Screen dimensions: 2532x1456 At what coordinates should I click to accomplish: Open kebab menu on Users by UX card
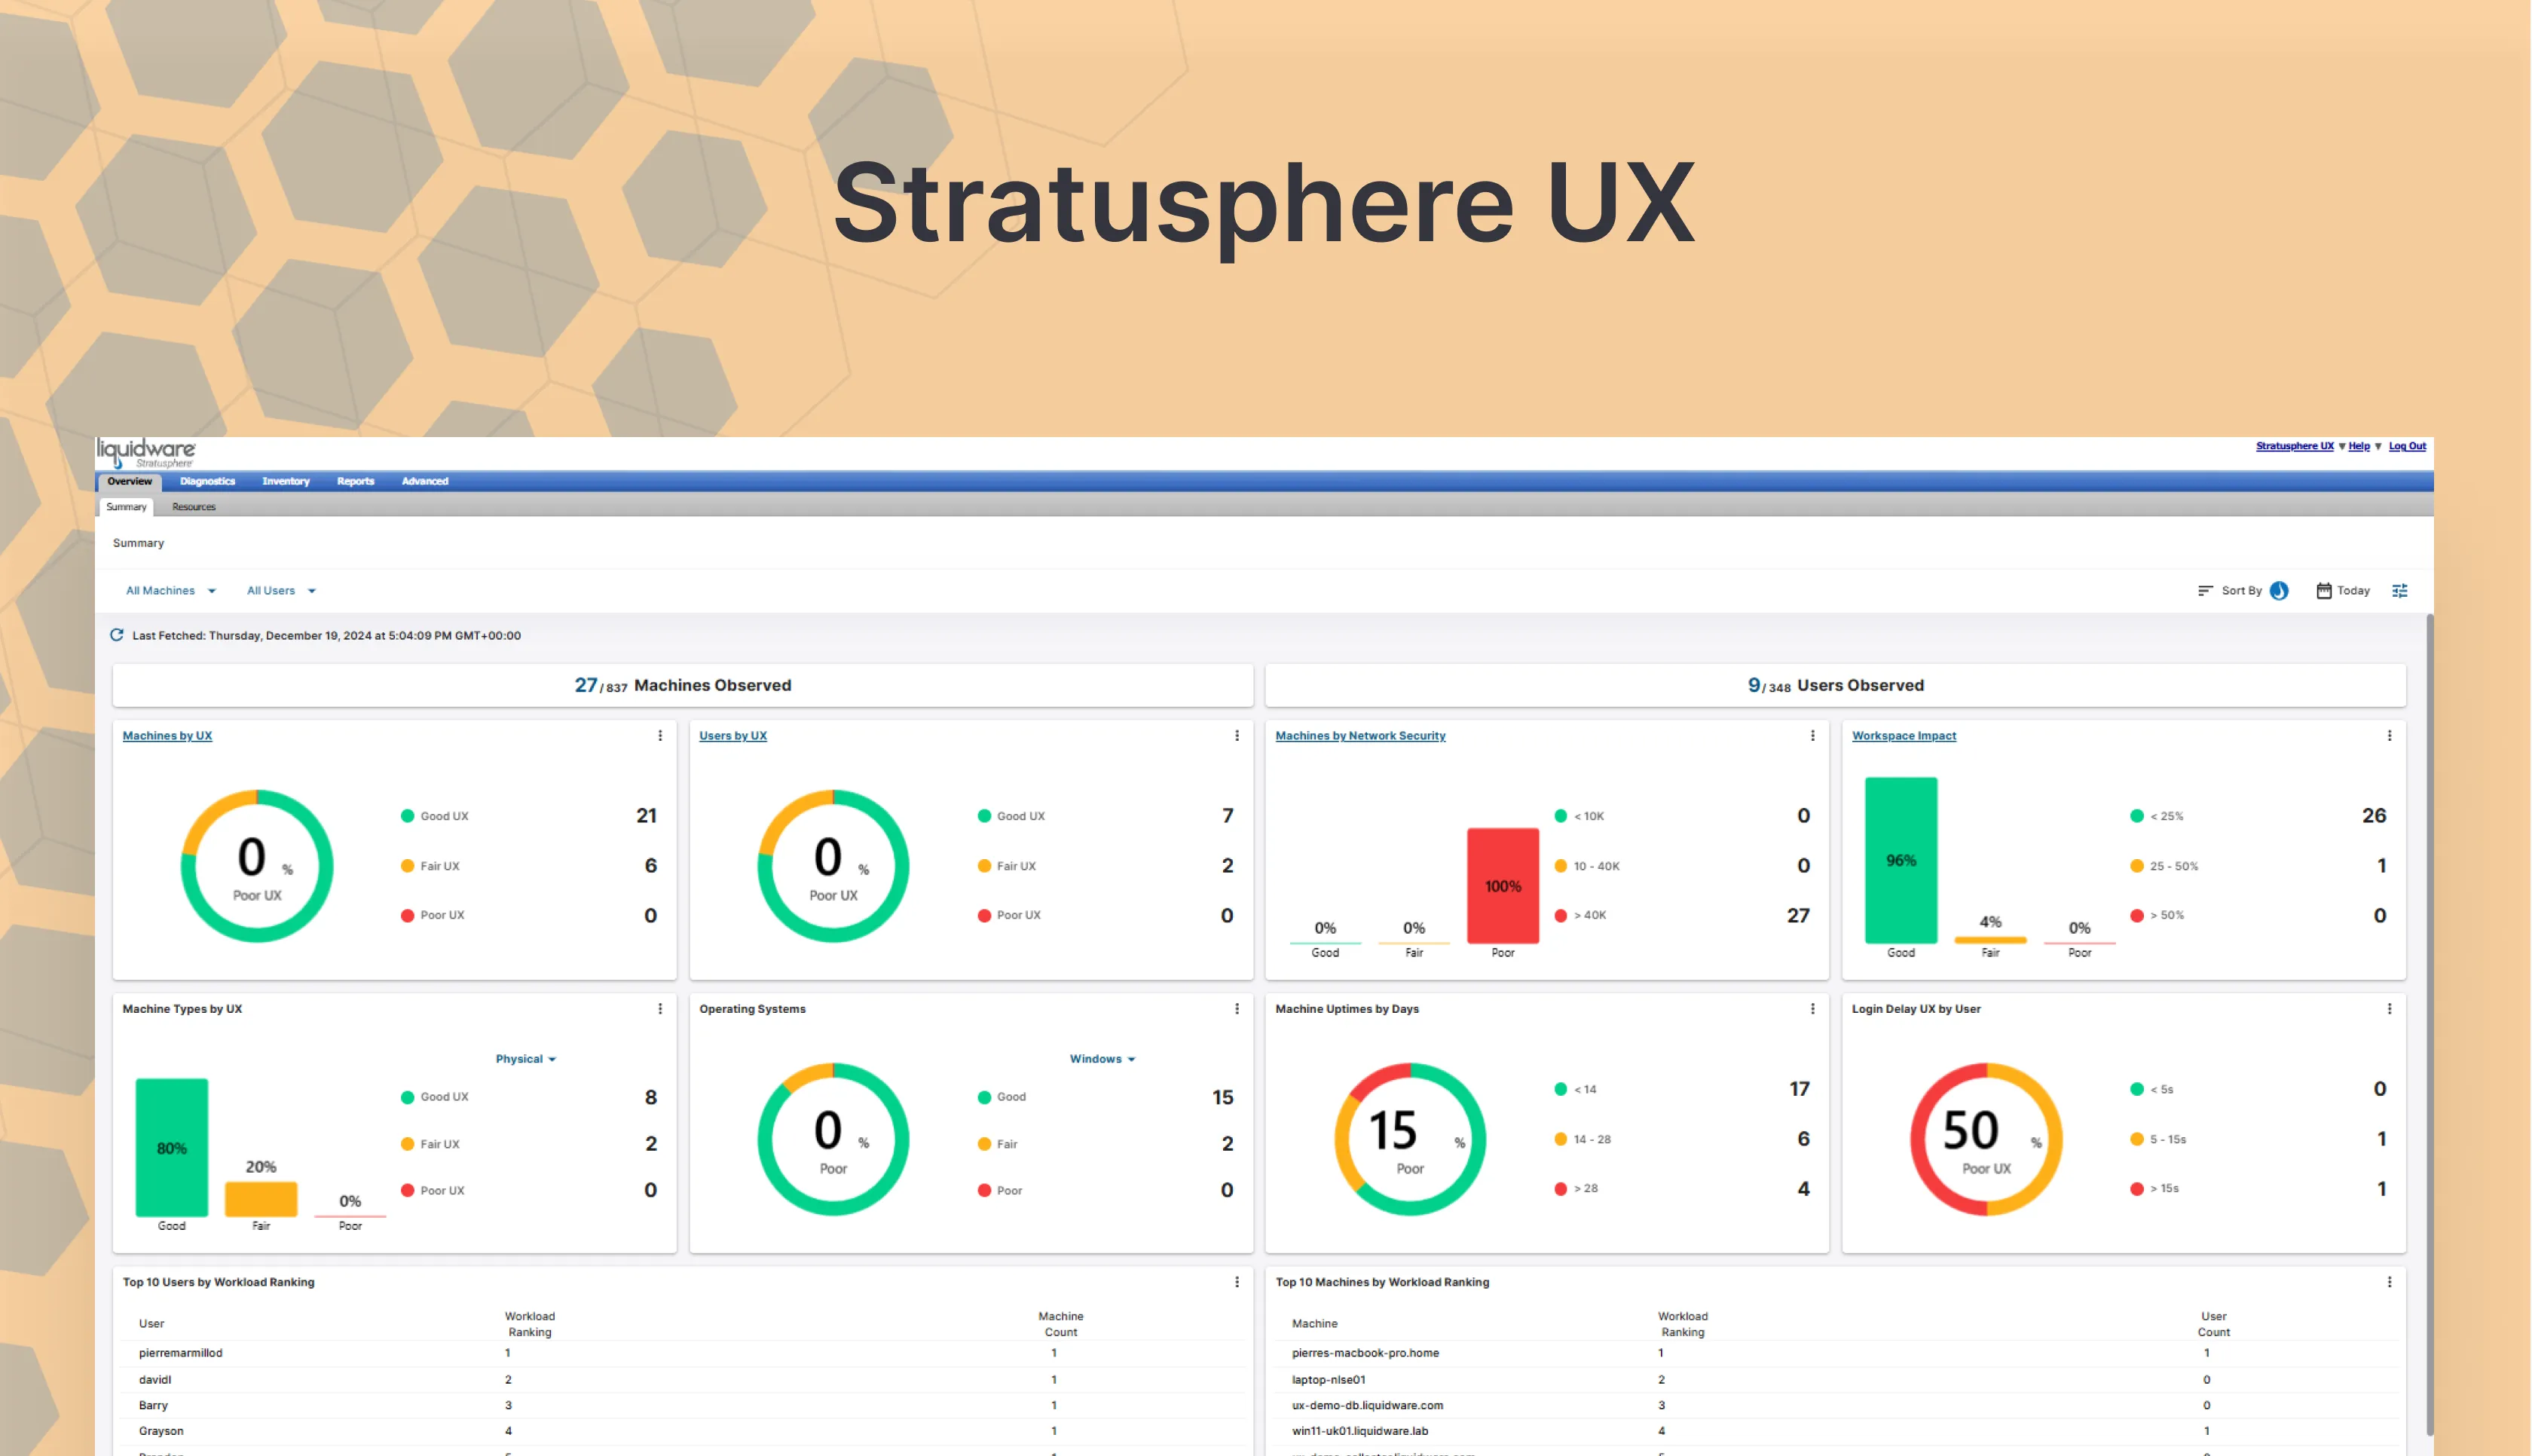pyautogui.click(x=1237, y=735)
